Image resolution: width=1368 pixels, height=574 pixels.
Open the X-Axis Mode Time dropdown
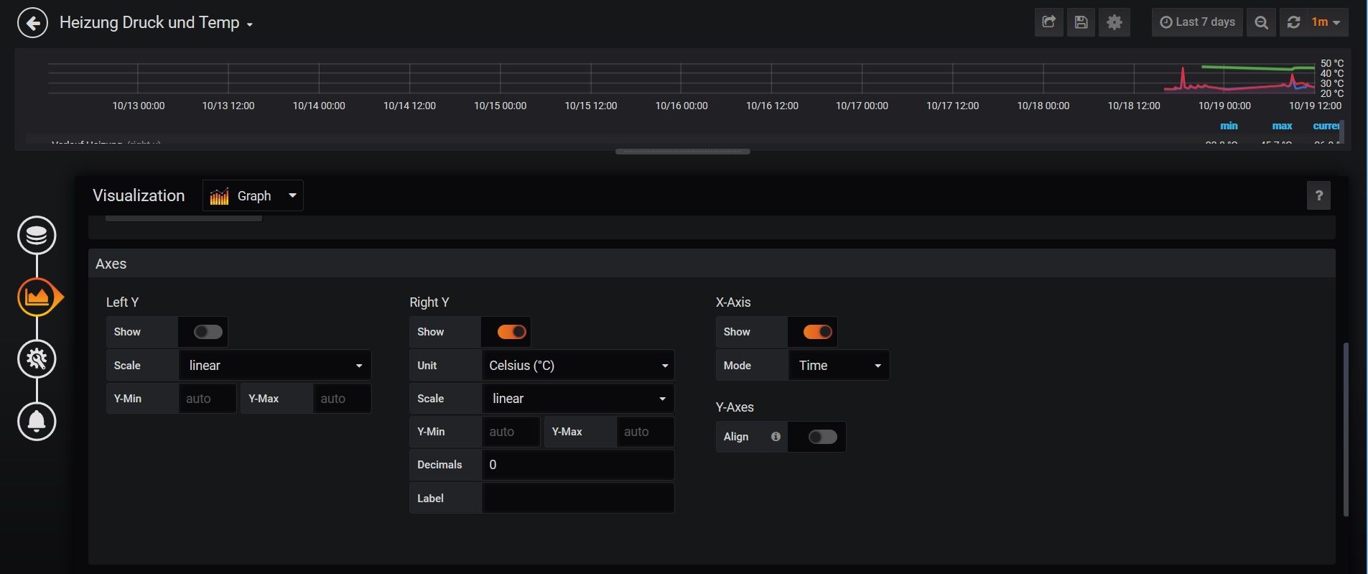coord(838,366)
